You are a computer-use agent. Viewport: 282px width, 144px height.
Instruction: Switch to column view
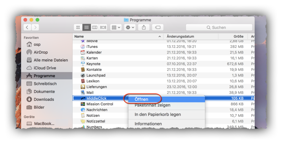click(95, 27)
